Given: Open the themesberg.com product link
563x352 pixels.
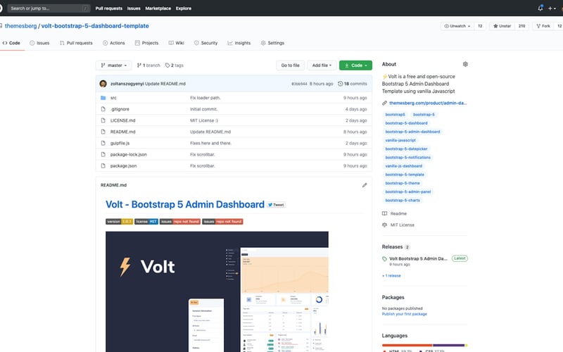Looking at the screenshot, I should point(428,103).
